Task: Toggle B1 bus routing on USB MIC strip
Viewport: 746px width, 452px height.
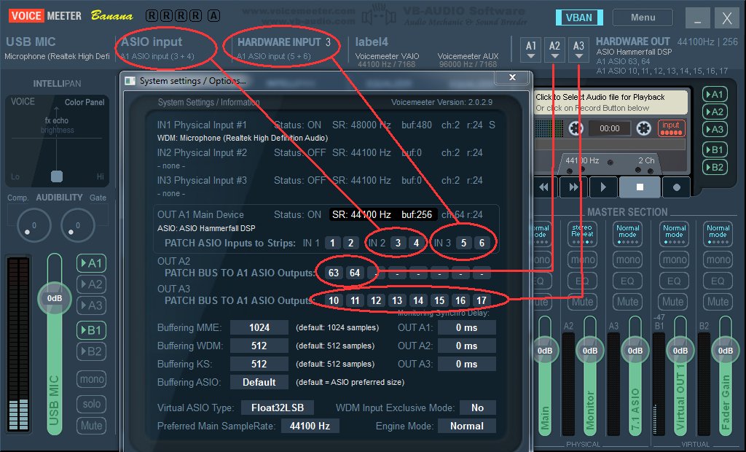Action: coord(91,330)
